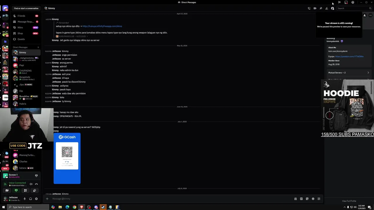
Task: Create a new DM with plus icon
Action: point(38,47)
